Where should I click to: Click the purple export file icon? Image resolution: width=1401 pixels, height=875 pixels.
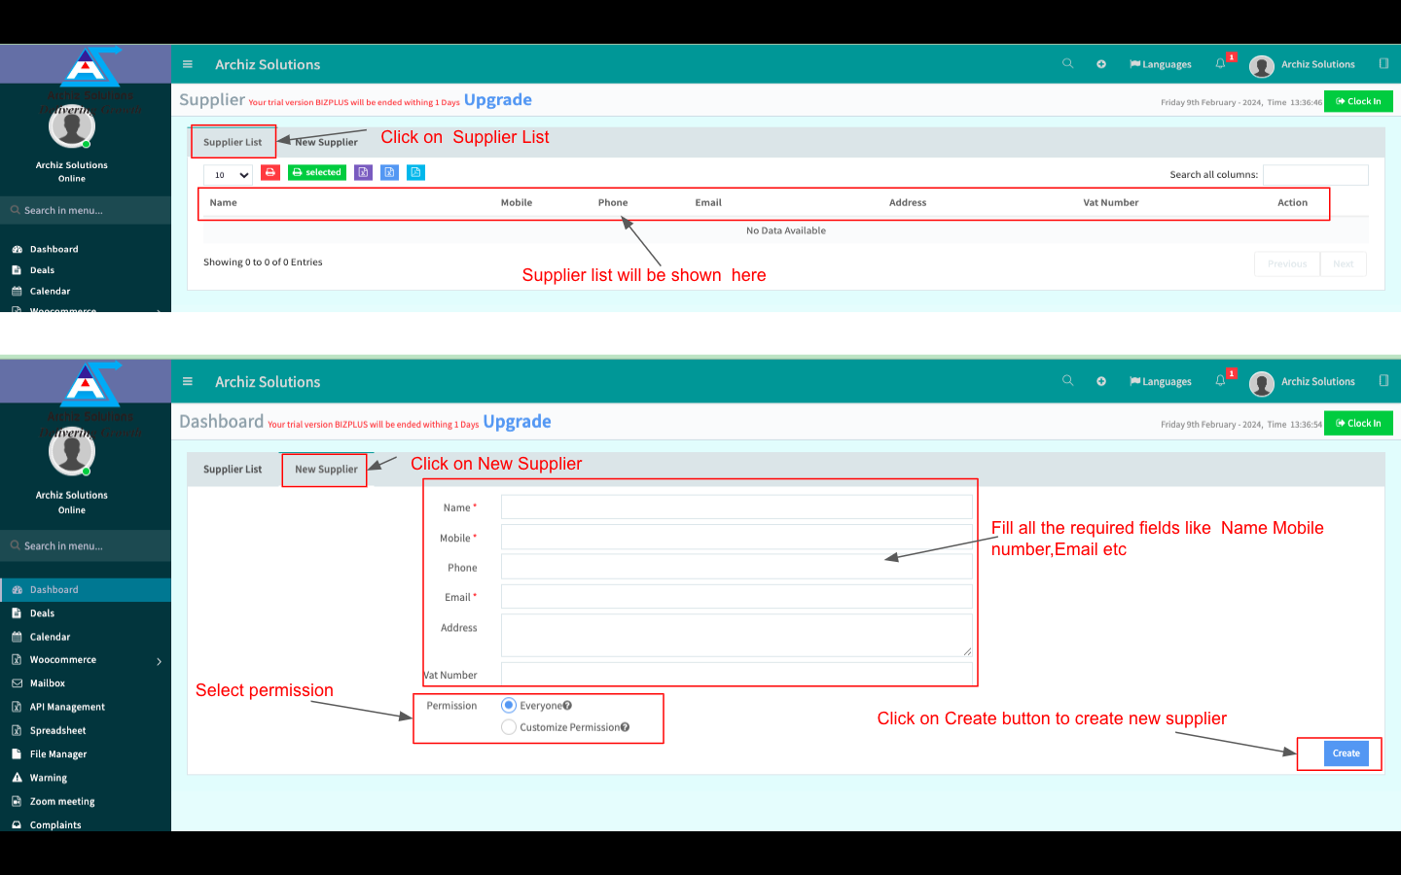pyautogui.click(x=363, y=173)
